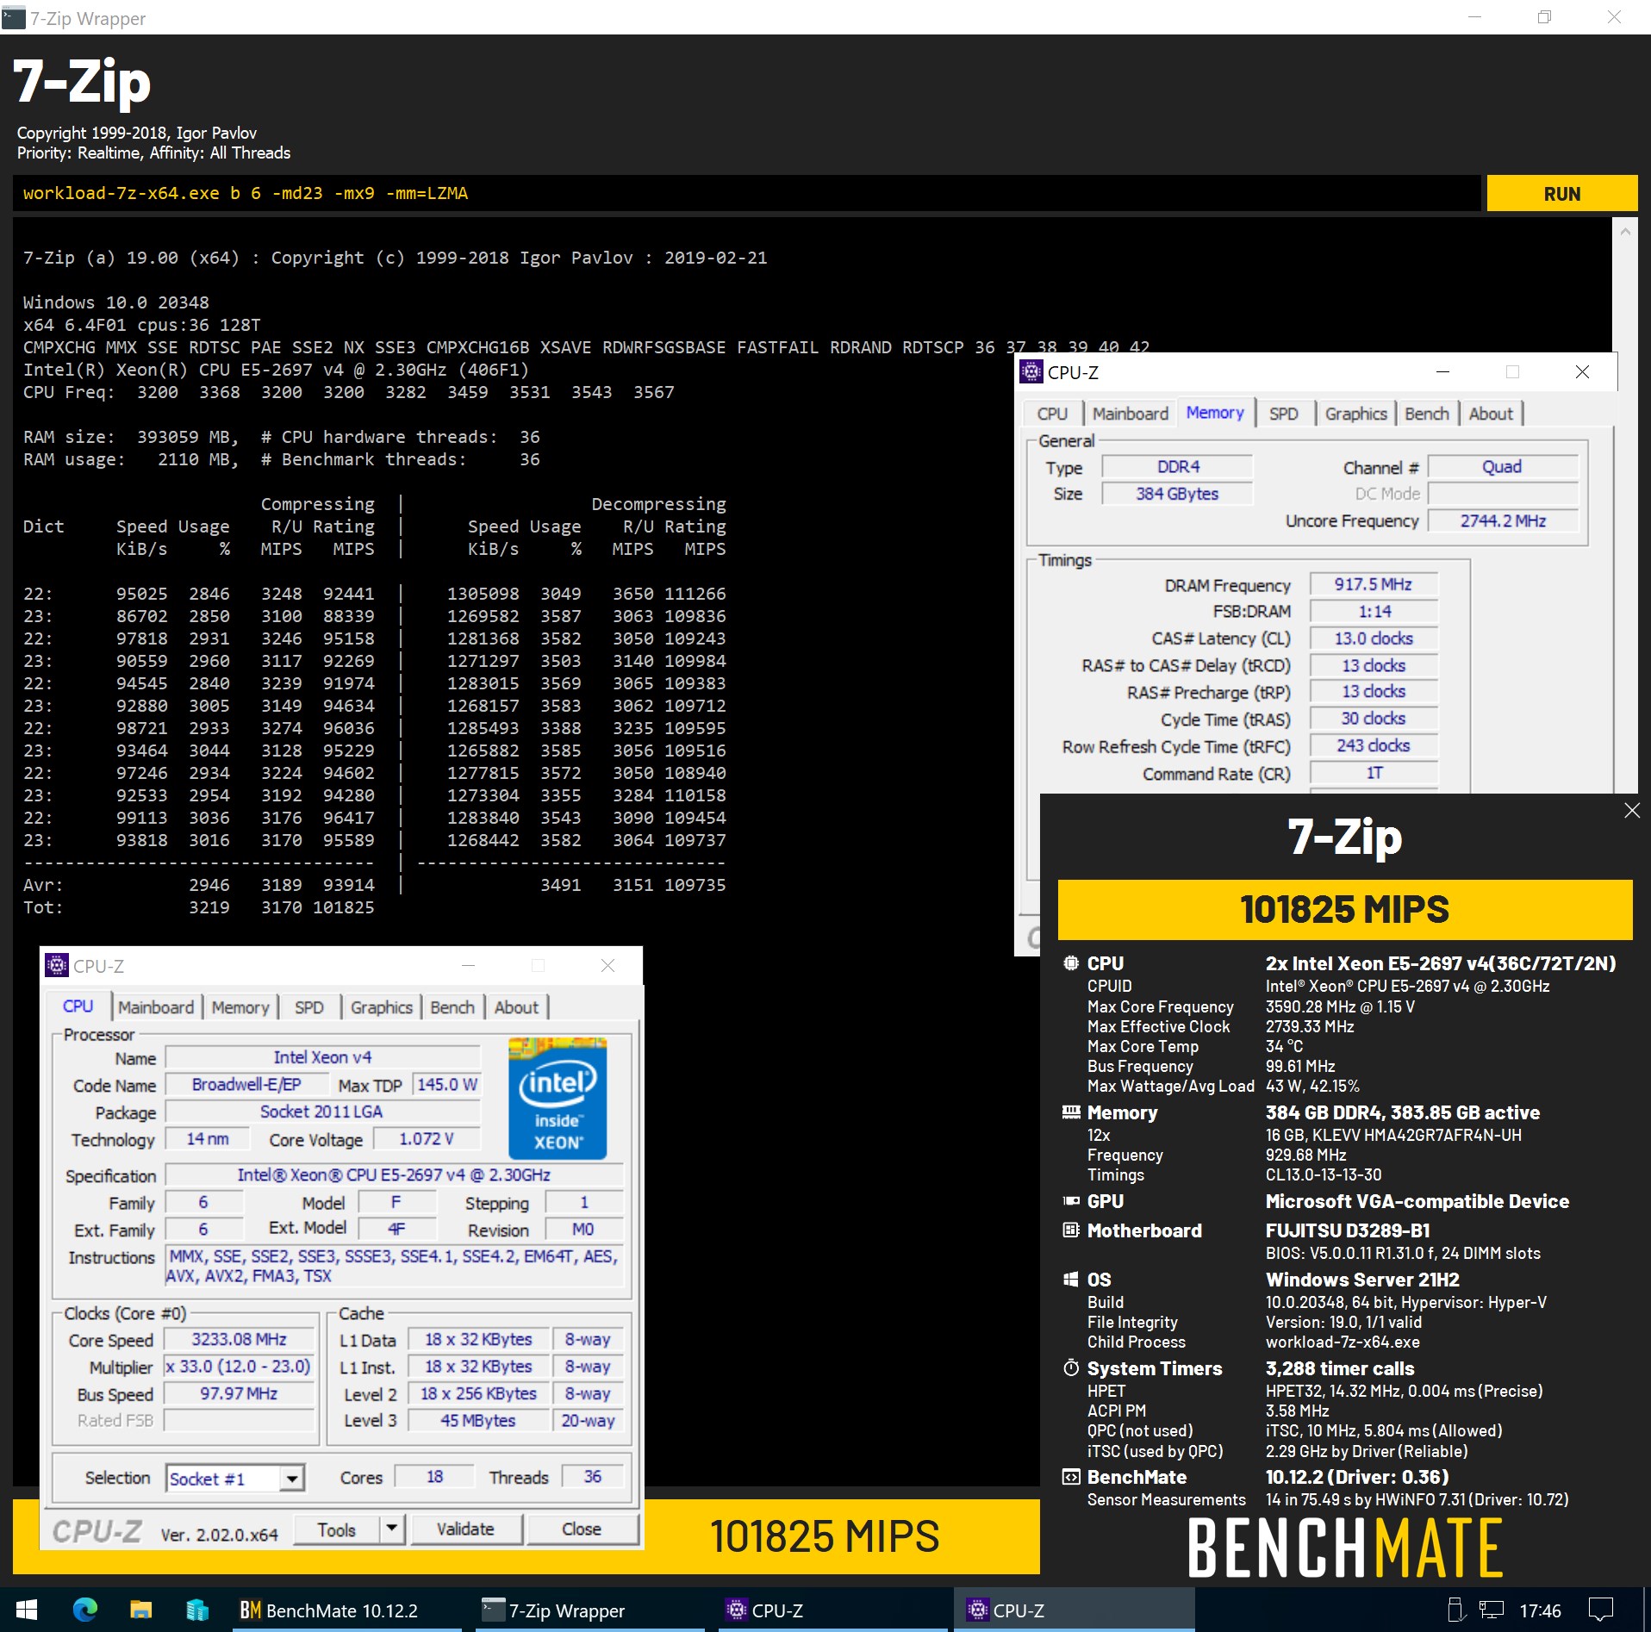Click the Motherboard icon in BenchMate panel
The width and height of the screenshot is (1651, 1632).
(1071, 1230)
